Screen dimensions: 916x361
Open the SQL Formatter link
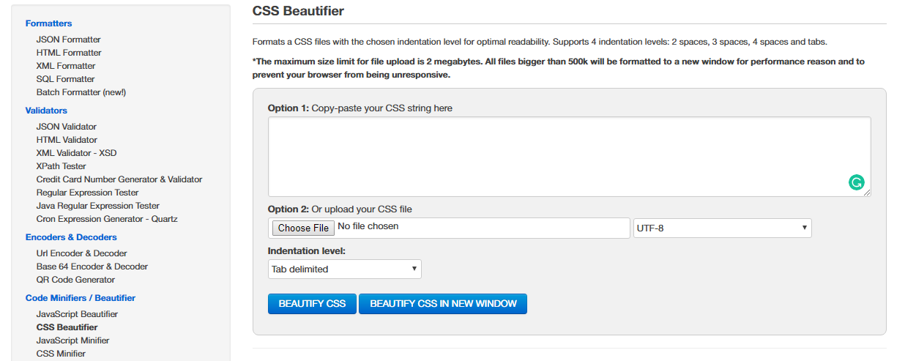coord(66,79)
